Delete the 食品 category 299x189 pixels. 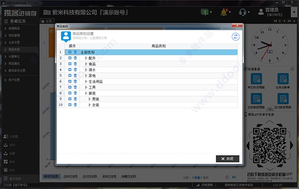[75, 64]
